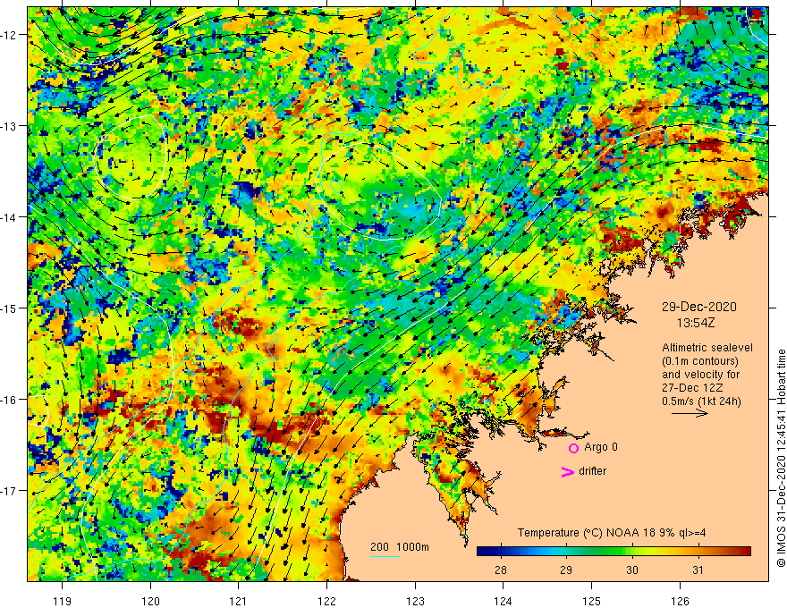This screenshot has height=608, width=787.
Task: Click the 'and velocity for' text line
Action: tap(700, 375)
